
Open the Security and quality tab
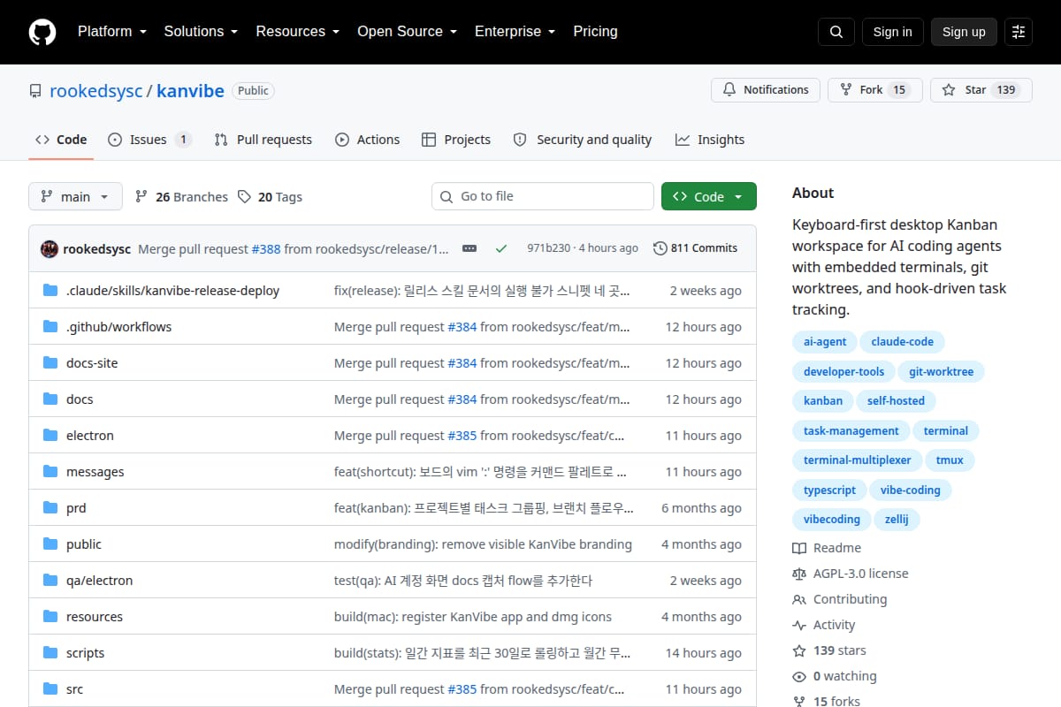click(x=583, y=140)
